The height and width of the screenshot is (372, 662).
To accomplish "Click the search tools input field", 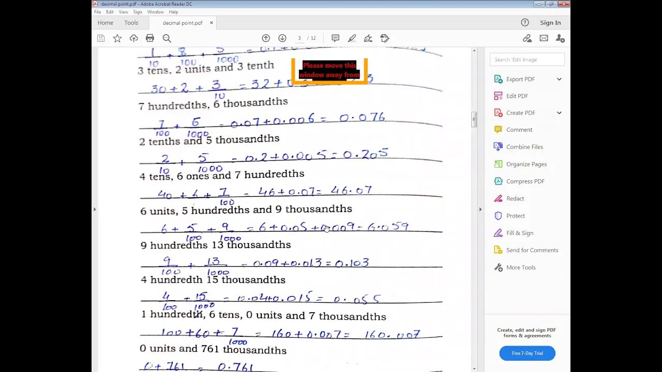I will click(x=527, y=59).
